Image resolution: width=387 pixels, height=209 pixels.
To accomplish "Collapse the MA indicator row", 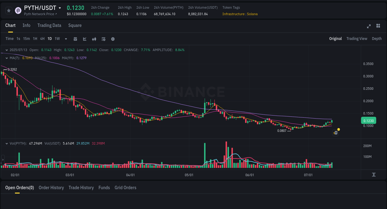I will coord(6,58).
